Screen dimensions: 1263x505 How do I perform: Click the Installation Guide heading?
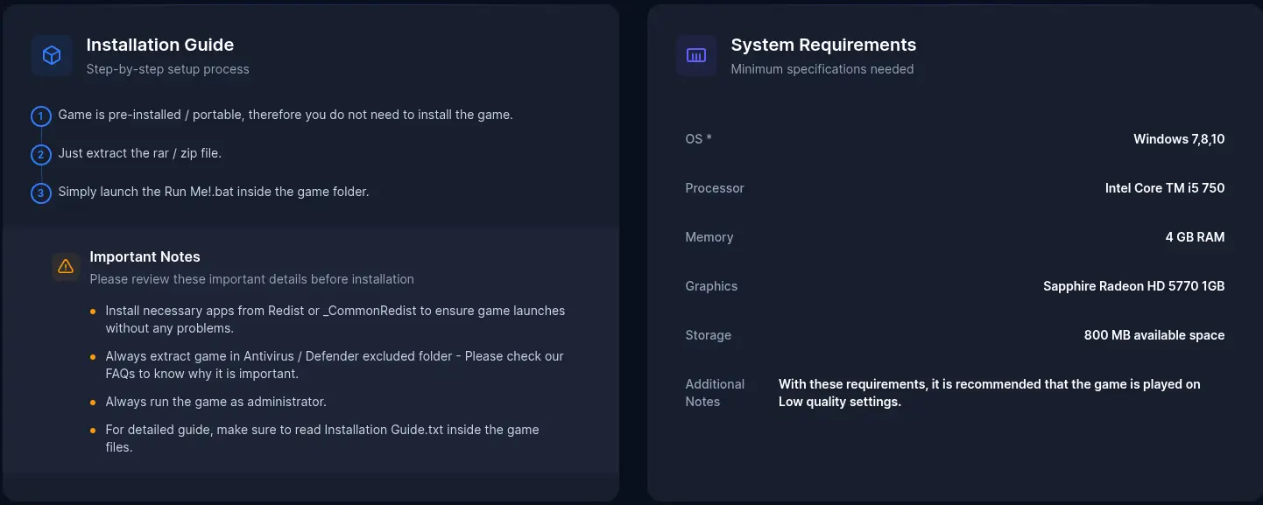(160, 45)
